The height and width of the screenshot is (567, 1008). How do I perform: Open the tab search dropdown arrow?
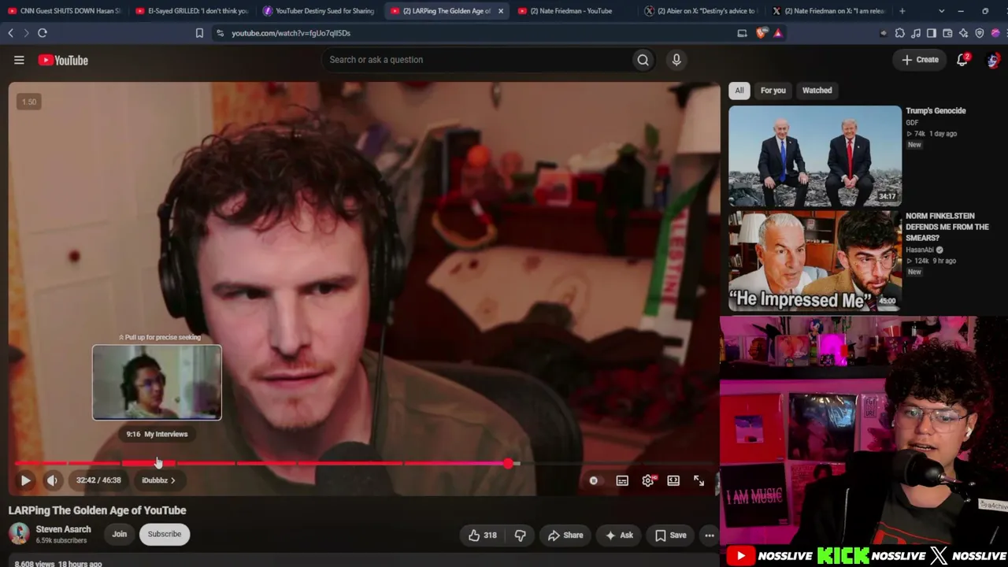941,11
